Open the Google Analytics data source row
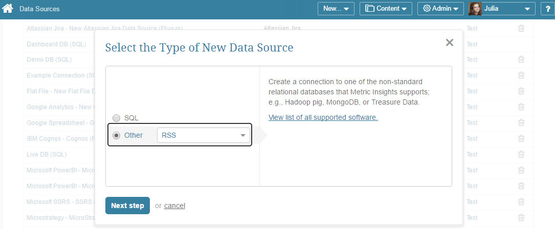The image size is (555, 229). point(60,107)
